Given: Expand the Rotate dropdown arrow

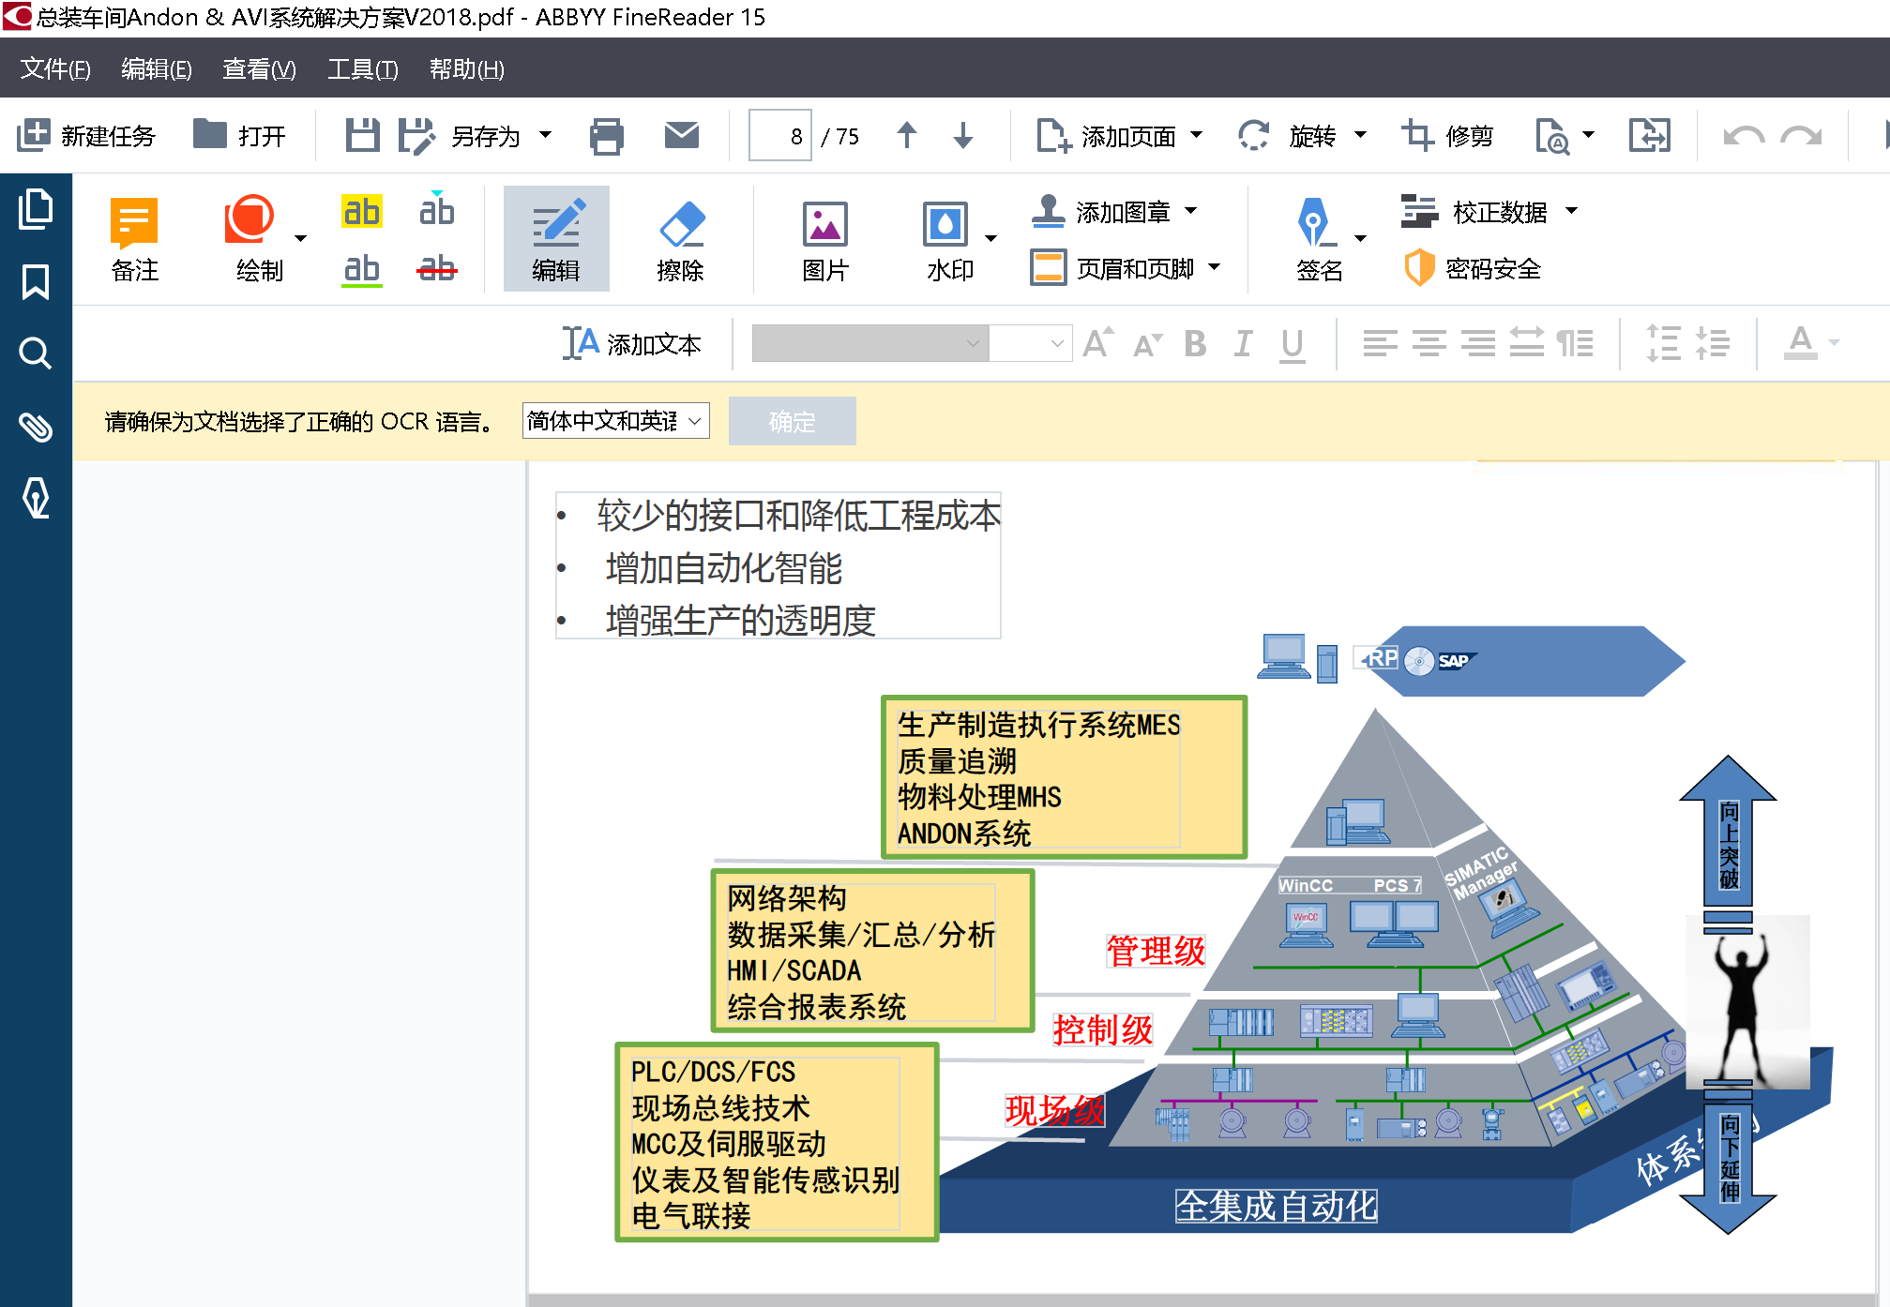Looking at the screenshot, I should [x=1361, y=135].
